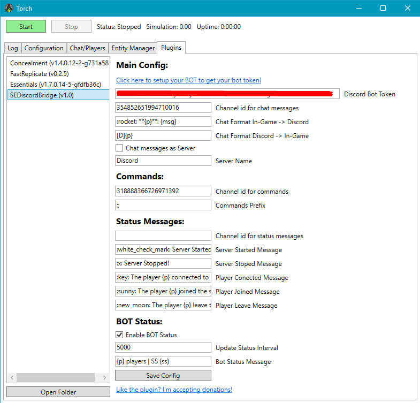
Task: Switch to the Log tab
Action: tap(13, 48)
